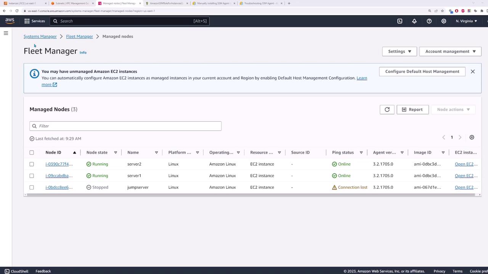Select all managed nodes checkbox
488x274 pixels.
(x=32, y=153)
